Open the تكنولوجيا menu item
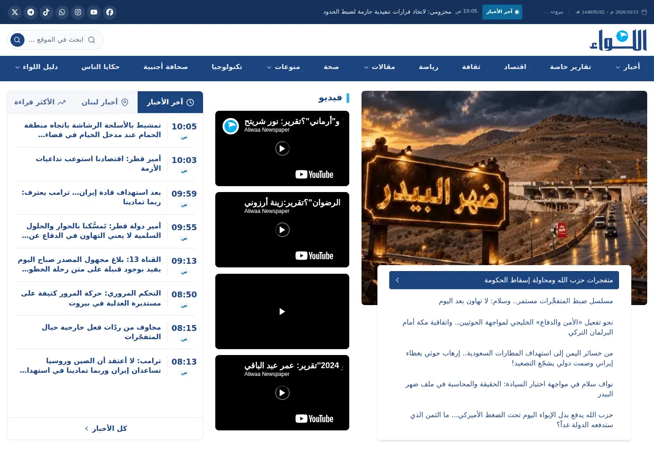Viewport: 654px width, 454px height. click(227, 67)
